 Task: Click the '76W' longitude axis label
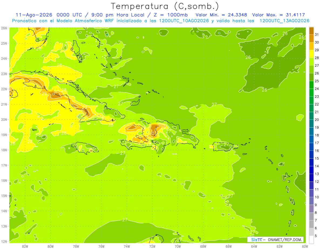102,246
